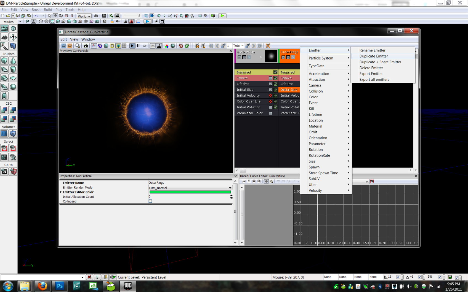468x292 pixels.
Task: Toggle the Initial Size checkbox in GunParticle
Action: (270, 90)
